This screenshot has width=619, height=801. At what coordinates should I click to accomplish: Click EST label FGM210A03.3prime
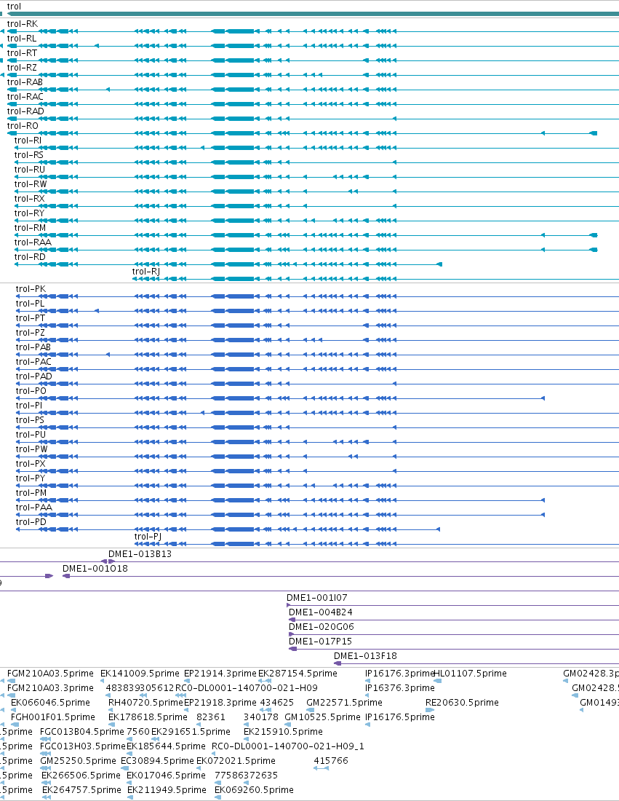pyautogui.click(x=50, y=688)
